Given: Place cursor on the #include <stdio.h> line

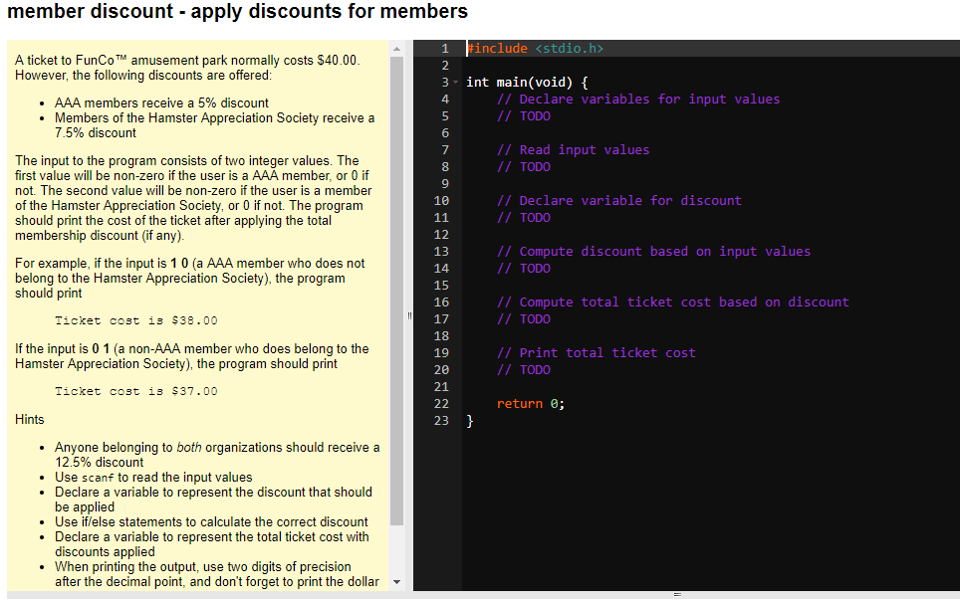Looking at the screenshot, I should point(532,48).
